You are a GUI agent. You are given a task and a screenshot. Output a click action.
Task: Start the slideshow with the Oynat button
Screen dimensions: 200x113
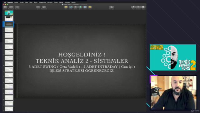coord(38,7)
